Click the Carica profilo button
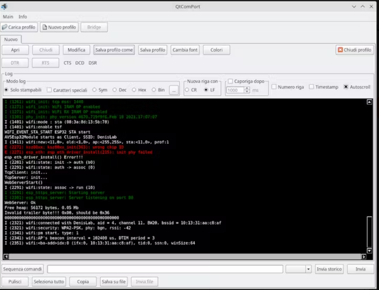The width and height of the screenshot is (379, 290). (19, 27)
